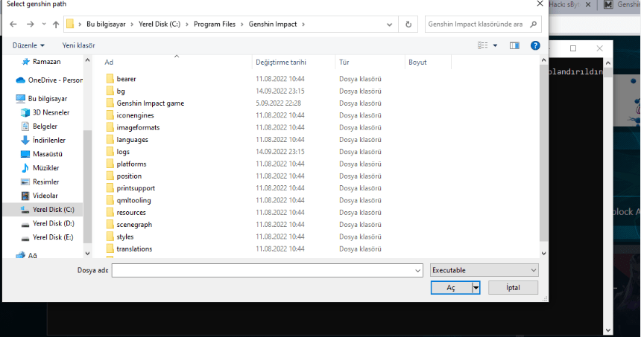Select the imageformats folder icon
641x337 pixels.
(110, 127)
